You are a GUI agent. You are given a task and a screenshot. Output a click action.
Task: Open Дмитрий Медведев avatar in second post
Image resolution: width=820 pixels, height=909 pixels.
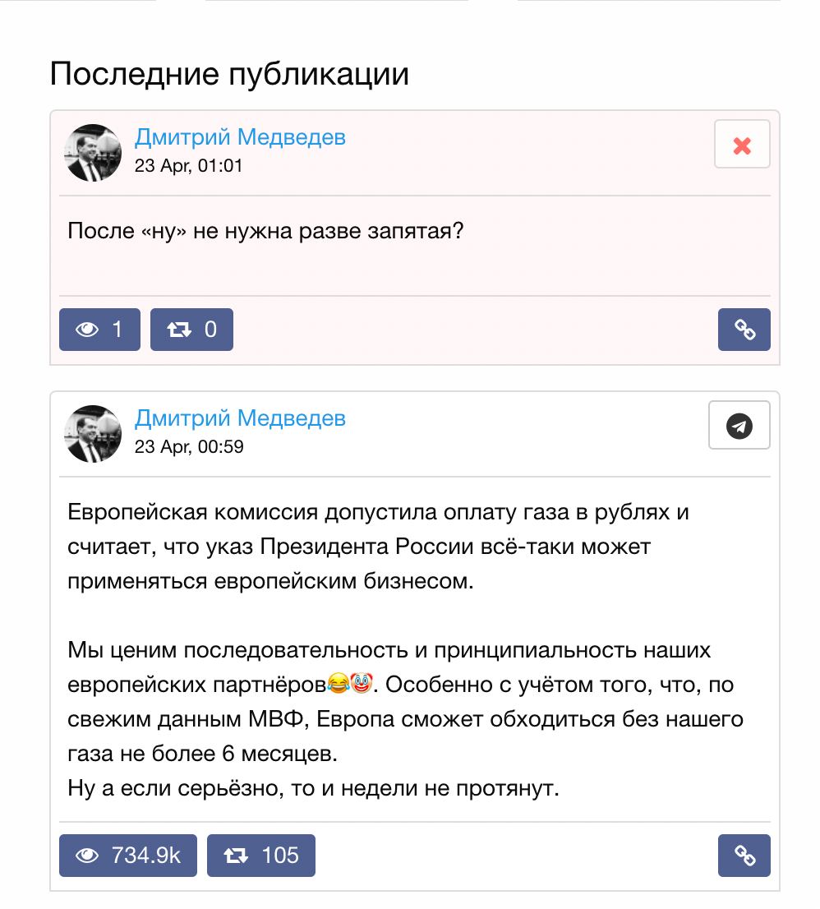(93, 434)
